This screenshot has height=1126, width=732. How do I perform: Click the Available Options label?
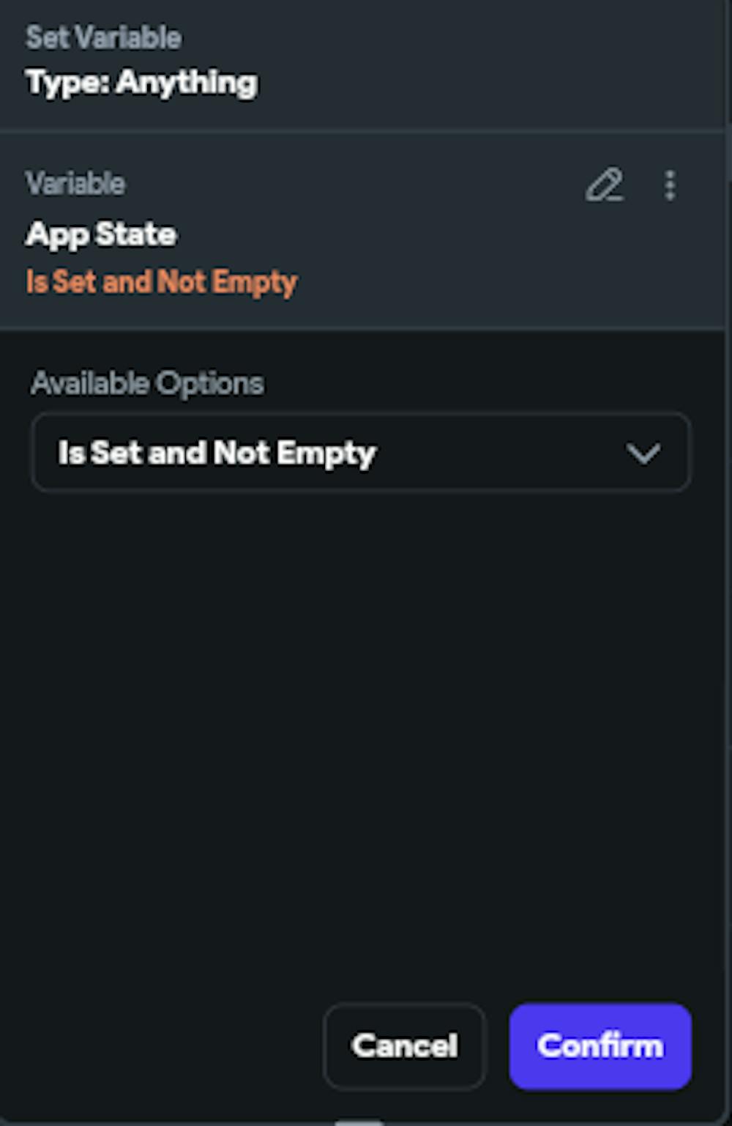pos(147,383)
